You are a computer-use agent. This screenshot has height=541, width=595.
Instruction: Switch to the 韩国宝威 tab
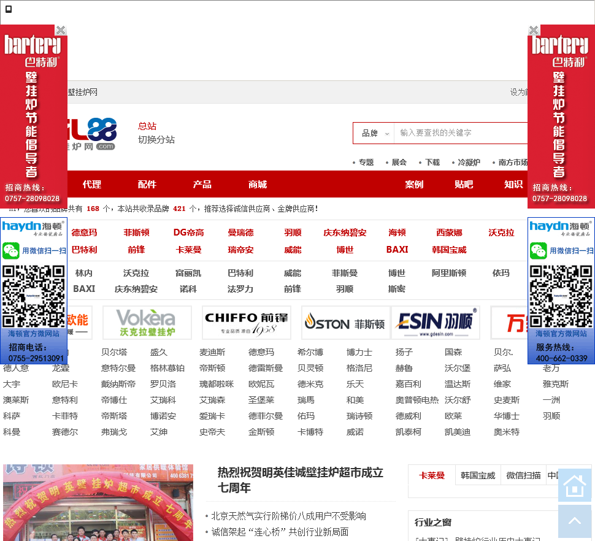[x=478, y=475]
